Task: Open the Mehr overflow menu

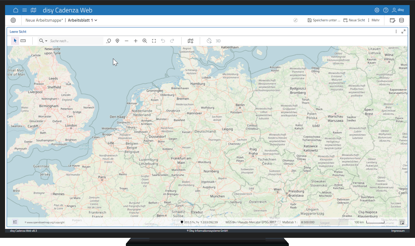Action: point(374,20)
